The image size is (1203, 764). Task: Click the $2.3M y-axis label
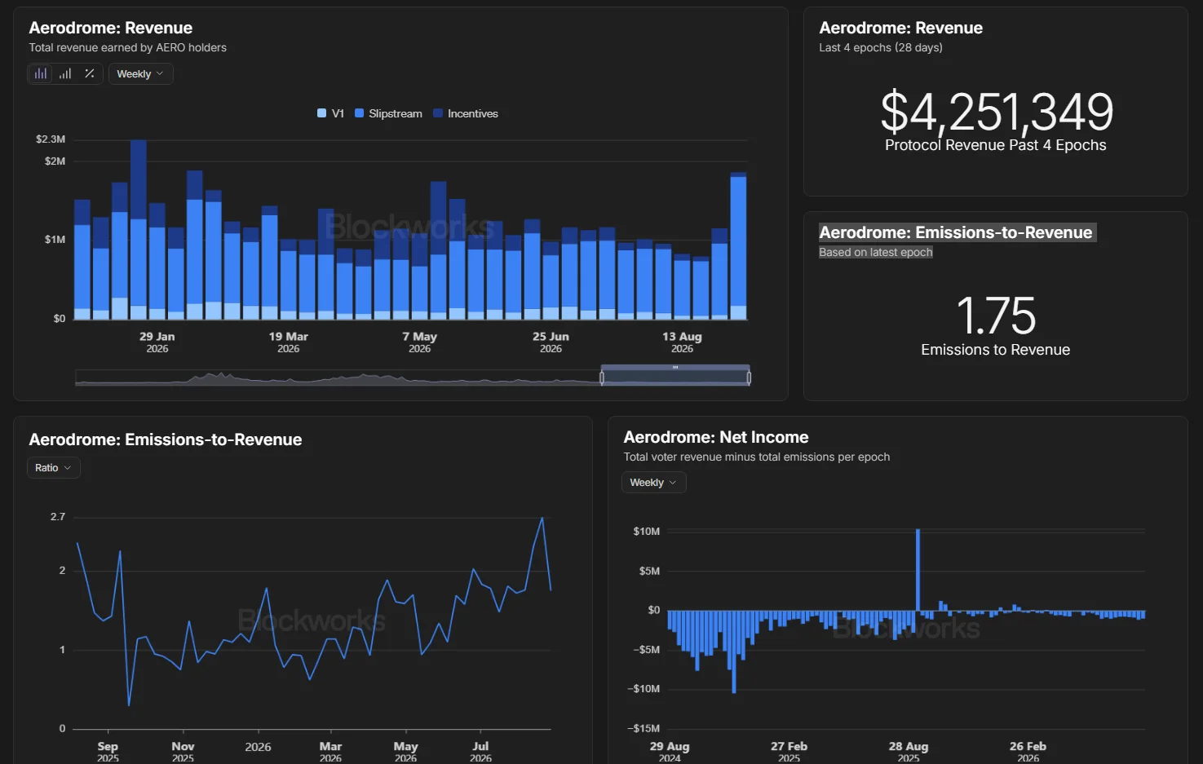point(51,139)
